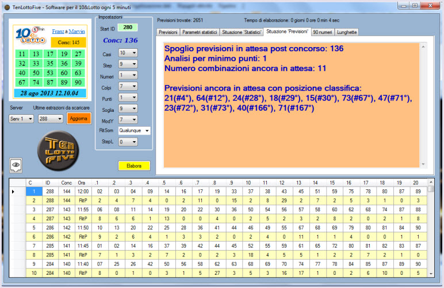Click the 11:50 time cell
The height and width of the screenshot is (288, 444).
[83, 228]
